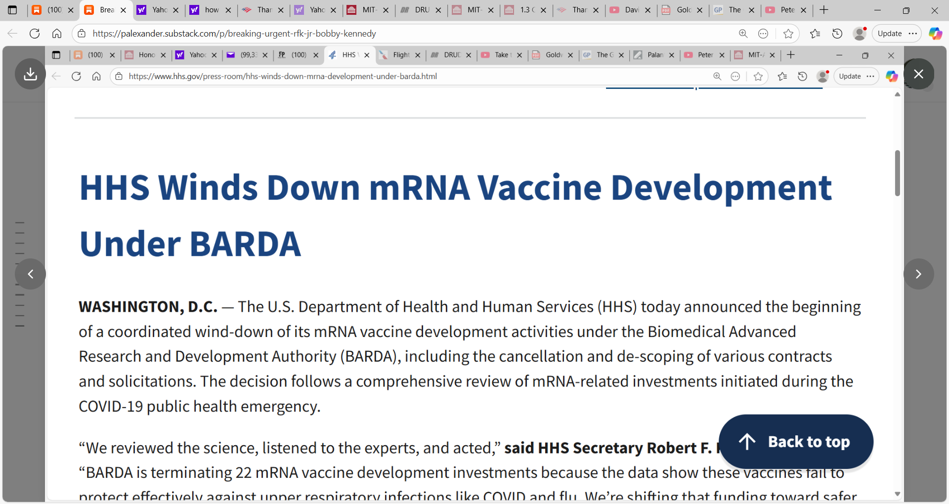This screenshot has width=949, height=504.
Task: Add page to favorites in outer browser
Action: click(788, 34)
